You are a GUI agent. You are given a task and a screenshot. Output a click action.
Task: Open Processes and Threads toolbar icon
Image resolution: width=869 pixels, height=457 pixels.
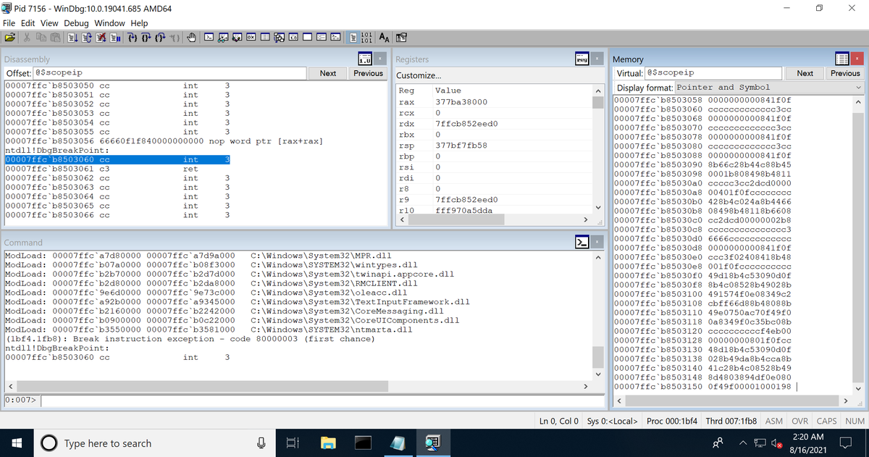tap(322, 37)
